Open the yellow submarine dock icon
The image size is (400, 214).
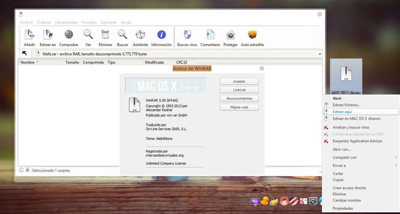click(x=274, y=201)
